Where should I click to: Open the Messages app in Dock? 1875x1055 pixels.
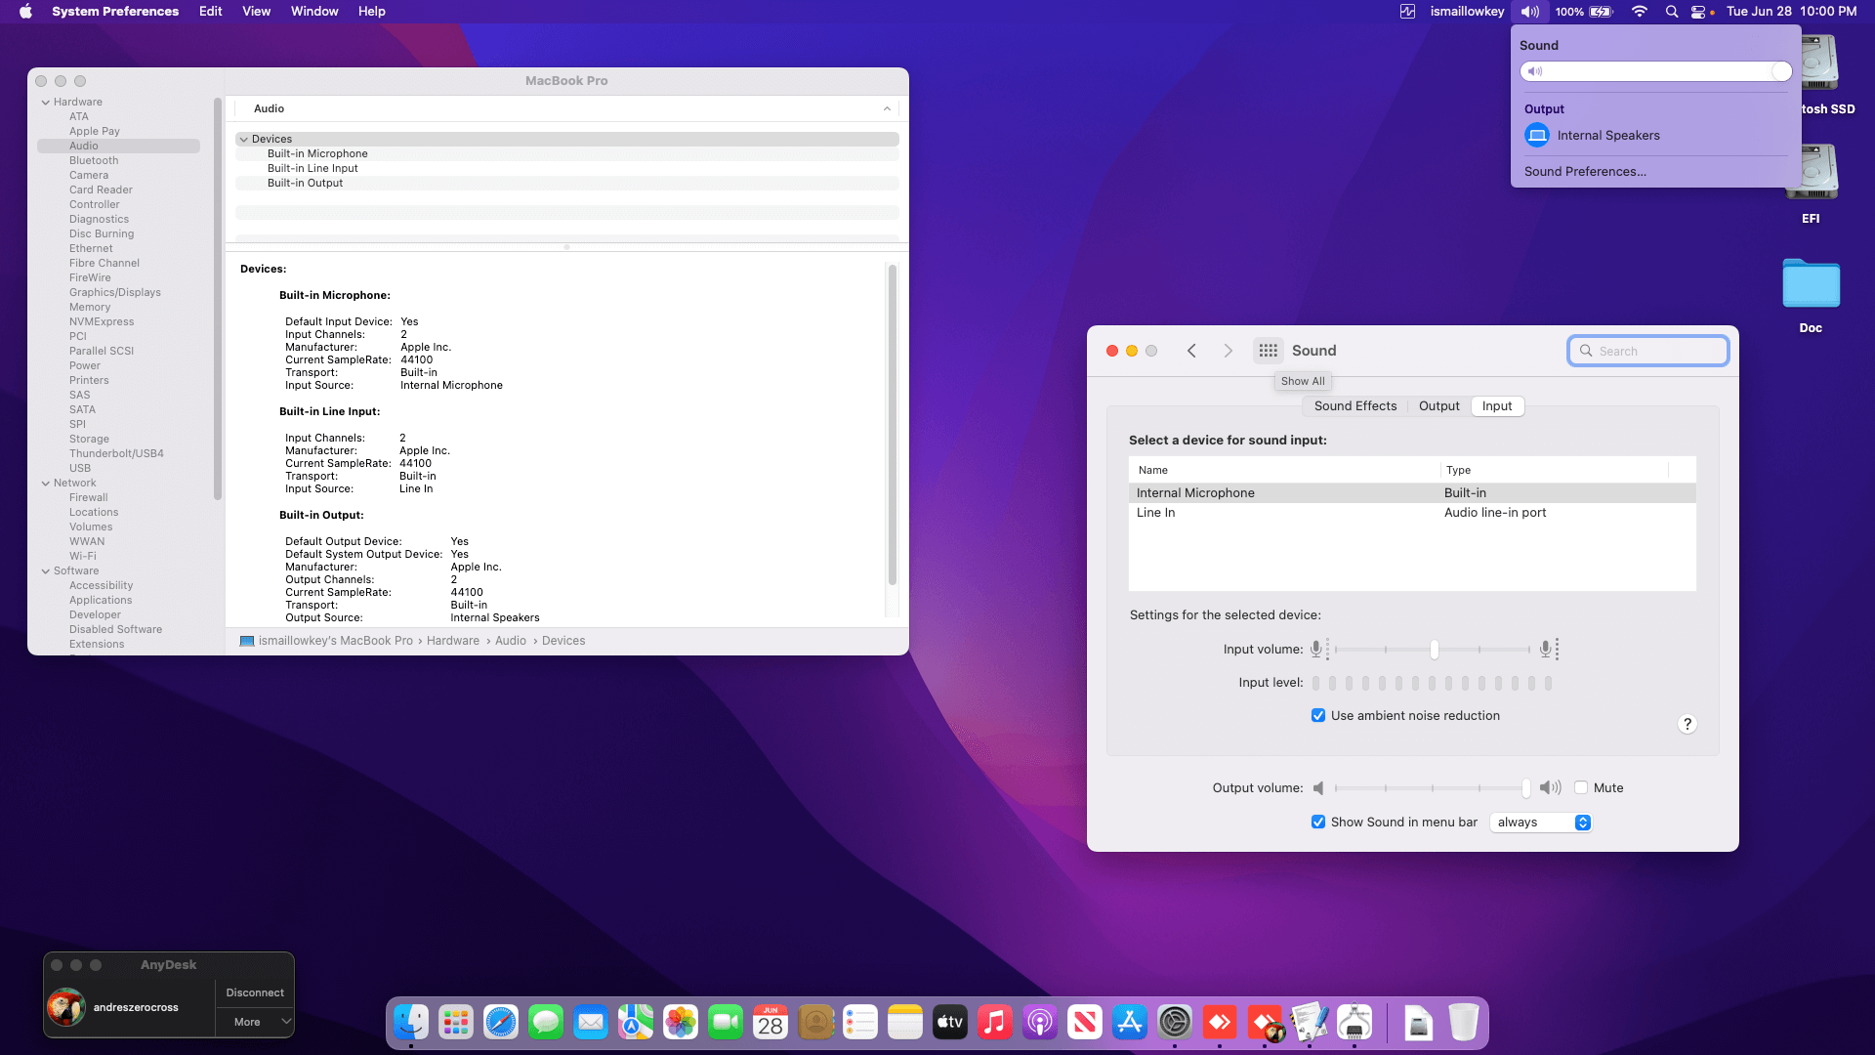tap(546, 1023)
